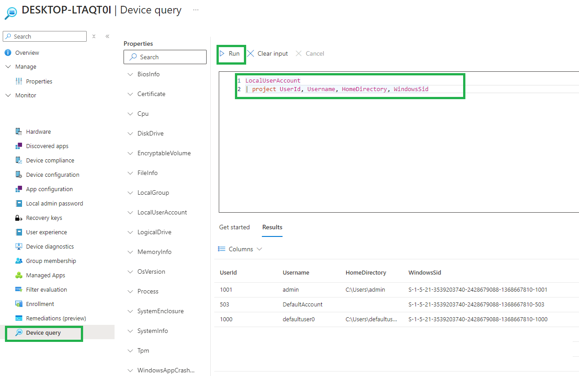Expand the DiskDrive property
Screen dimensions: 579x376
(130, 133)
